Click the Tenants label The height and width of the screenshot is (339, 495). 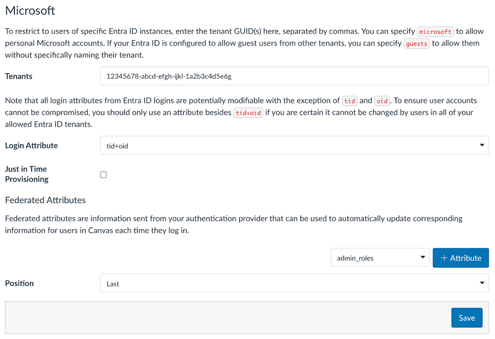pos(19,76)
